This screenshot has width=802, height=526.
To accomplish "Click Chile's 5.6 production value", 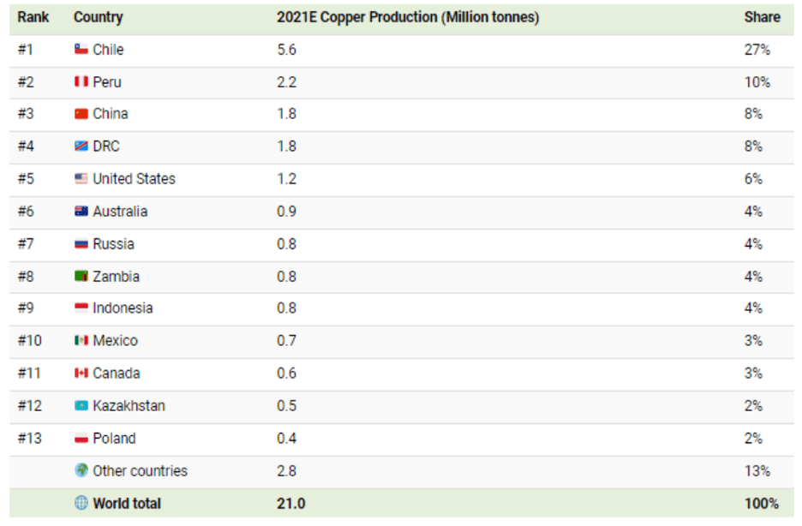I will coord(286,50).
